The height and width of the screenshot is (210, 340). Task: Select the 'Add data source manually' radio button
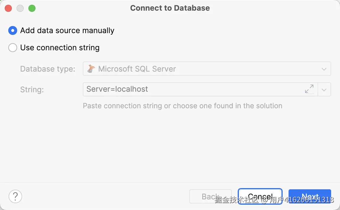click(x=13, y=30)
